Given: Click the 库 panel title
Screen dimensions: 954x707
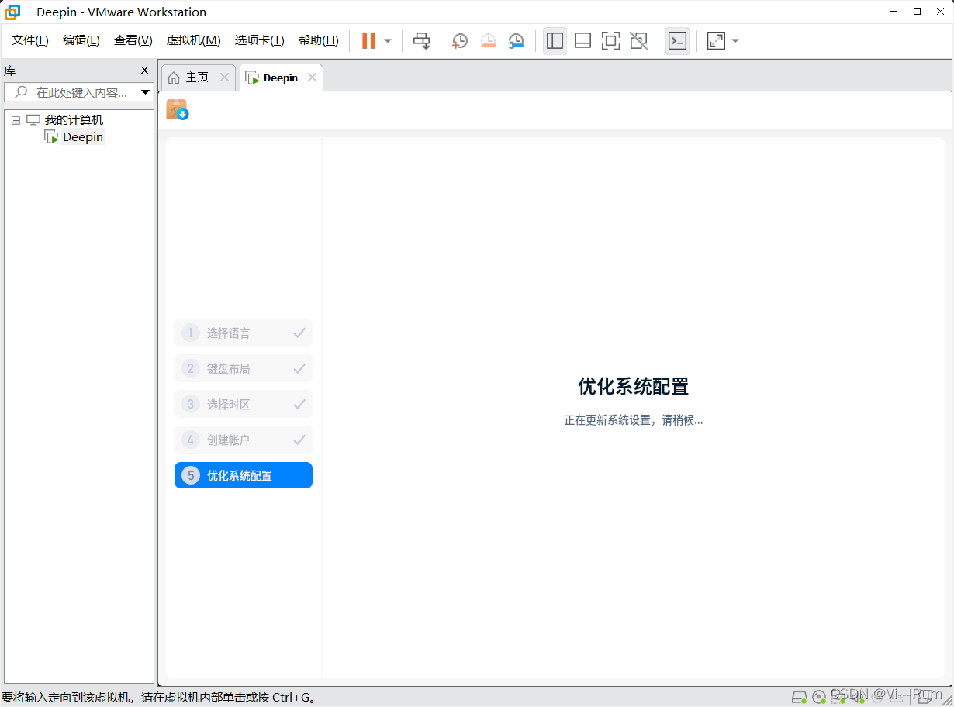Looking at the screenshot, I should tap(10, 70).
